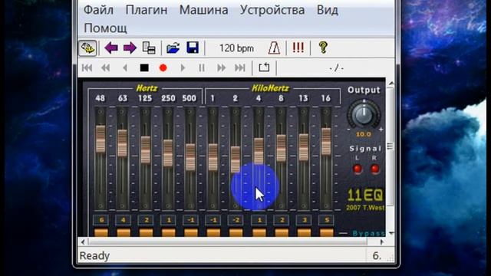Open the Плагин menu
The width and height of the screenshot is (491, 276).
click(x=147, y=10)
